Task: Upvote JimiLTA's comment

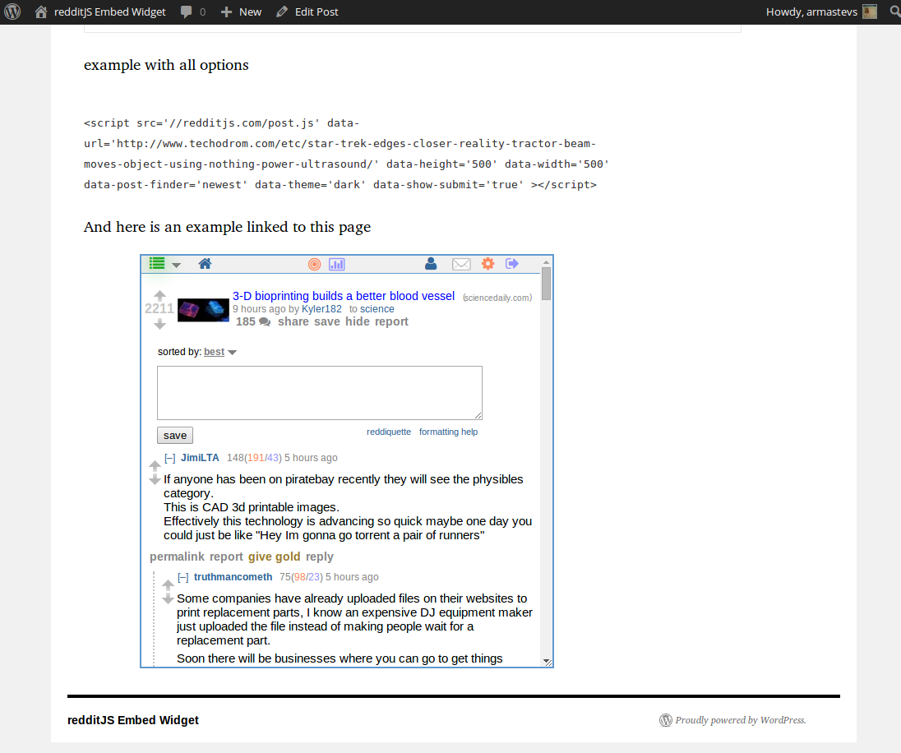Action: (x=155, y=465)
